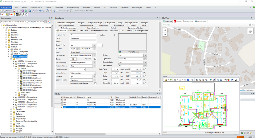Viewport: 255px width, 138px height.
Task: Collapse the 001.03.02 Erdgeschoss tree node
Action: point(14,66)
